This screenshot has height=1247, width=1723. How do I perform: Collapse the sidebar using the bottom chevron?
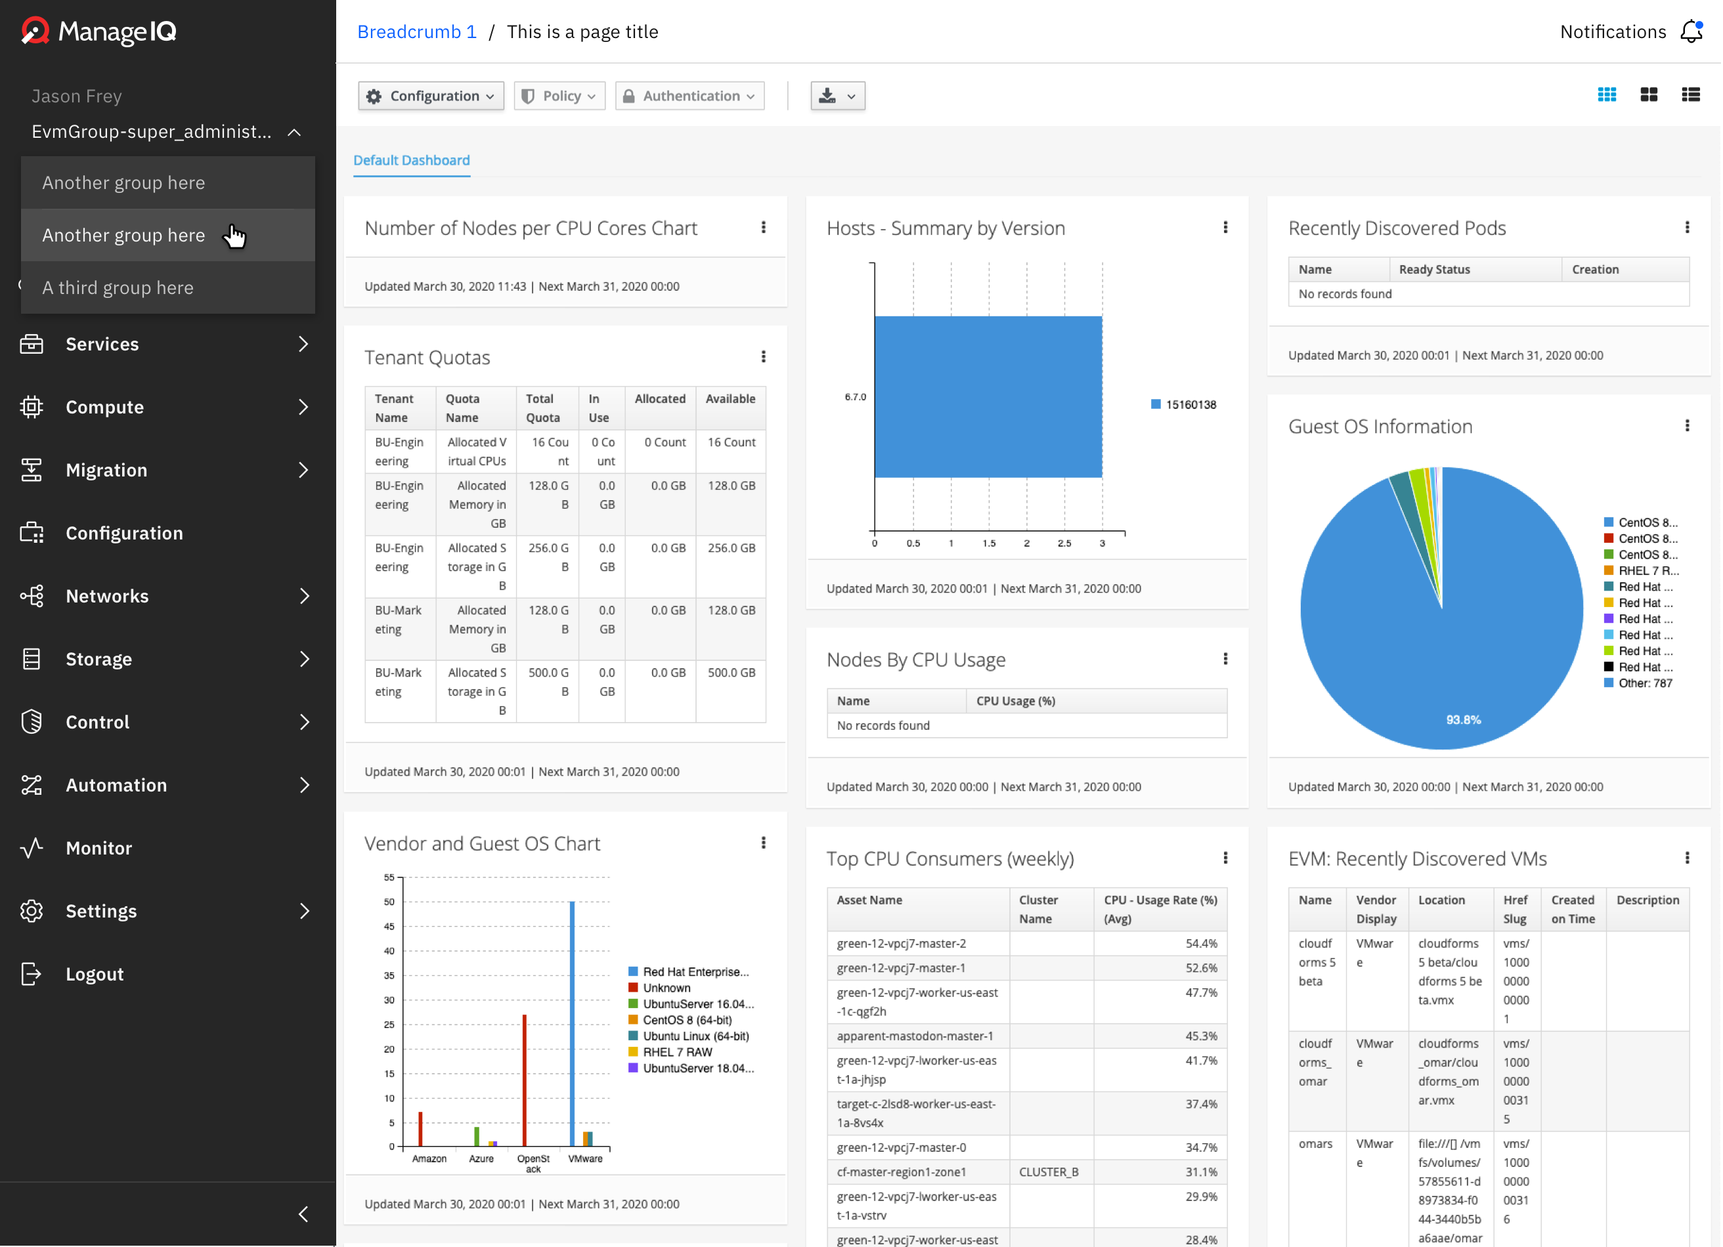pyautogui.click(x=303, y=1214)
